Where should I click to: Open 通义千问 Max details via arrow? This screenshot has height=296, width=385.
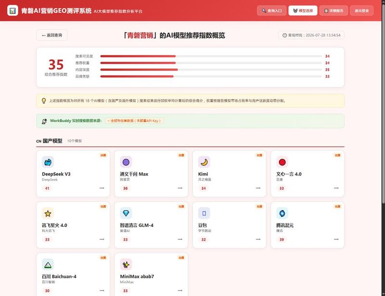pyautogui.click(x=180, y=188)
